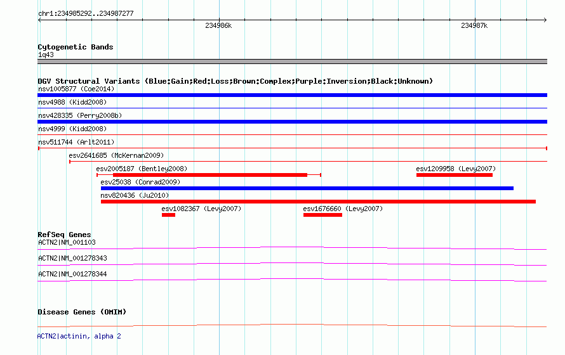Click the chr1:234985292..234987277 coordinate label
This screenshot has height=355, width=565.
pyautogui.click(x=86, y=13)
